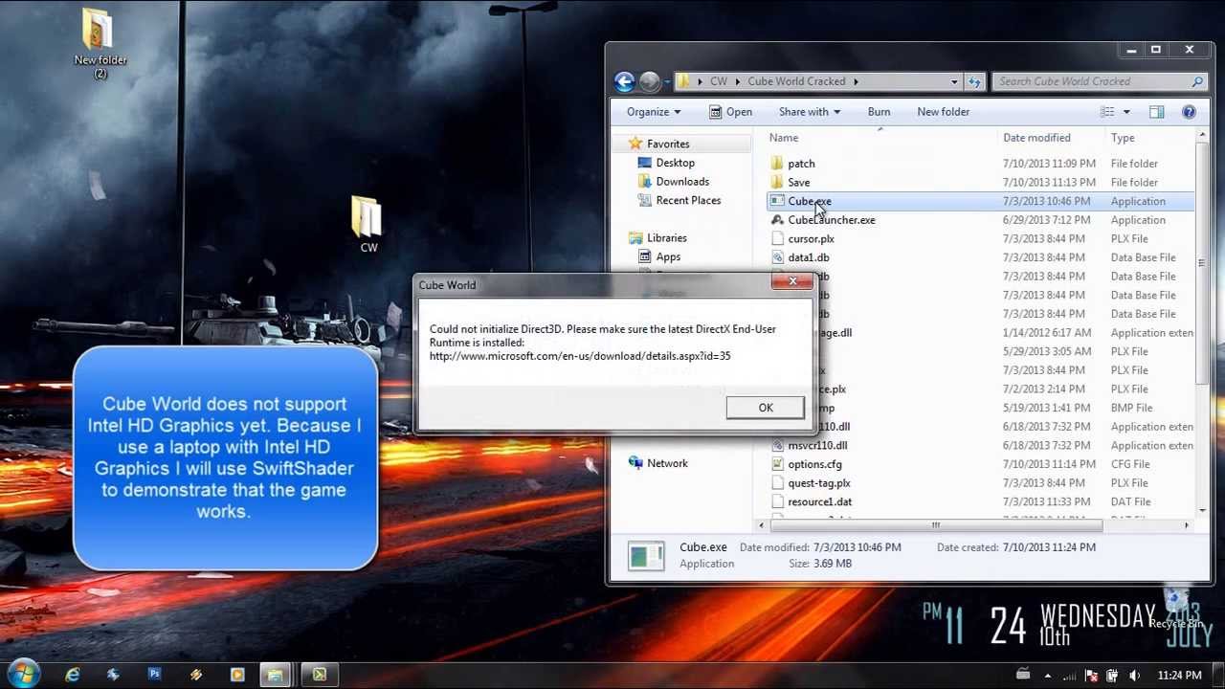Image resolution: width=1225 pixels, height=689 pixels.
Task: Click OK in the Cube World error dialog
Action: tap(766, 408)
